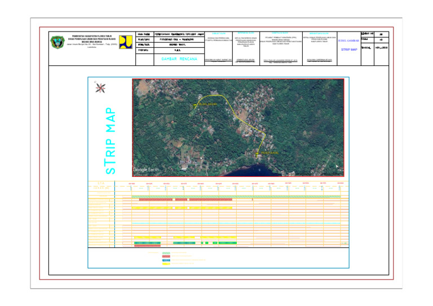Click the red legend swatch
Image resolution: width=433 pixels, height=306 pixels.
tap(166, 256)
